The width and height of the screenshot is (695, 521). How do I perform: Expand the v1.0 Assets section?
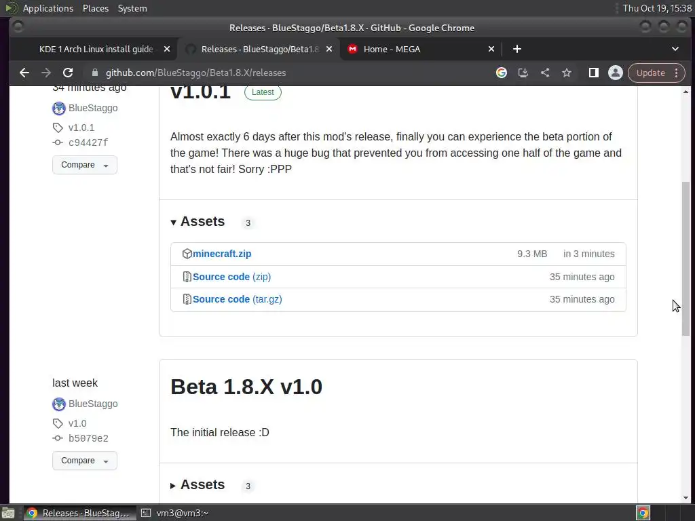pyautogui.click(x=198, y=484)
